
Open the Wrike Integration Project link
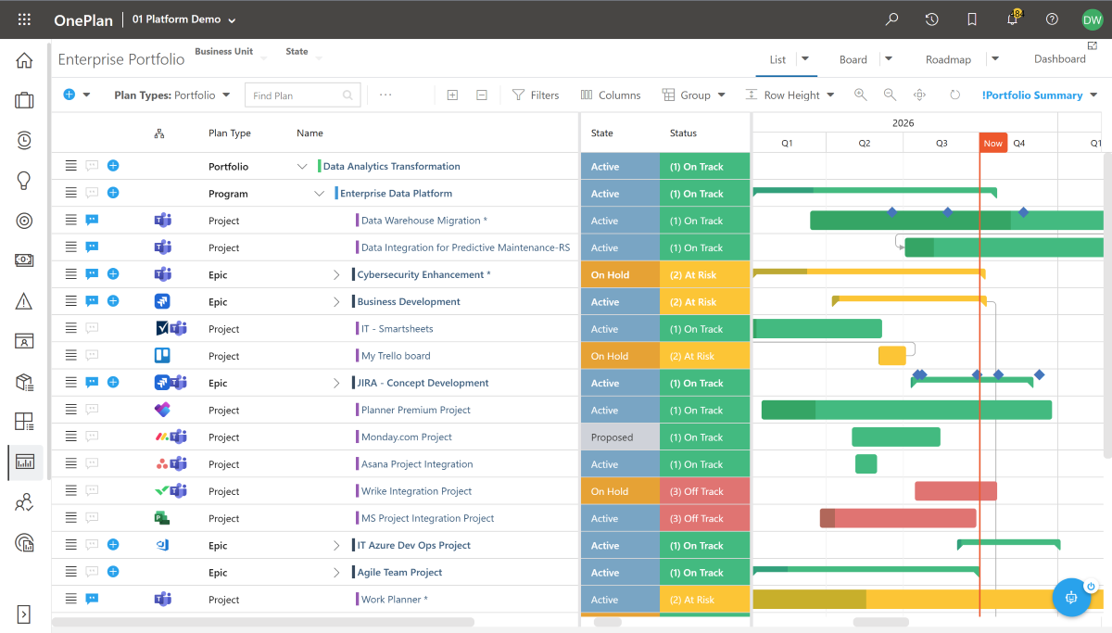[416, 491]
